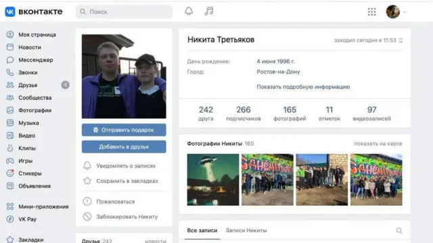Open Звонки section
The height and width of the screenshot is (243, 433).
pyautogui.click(x=28, y=72)
